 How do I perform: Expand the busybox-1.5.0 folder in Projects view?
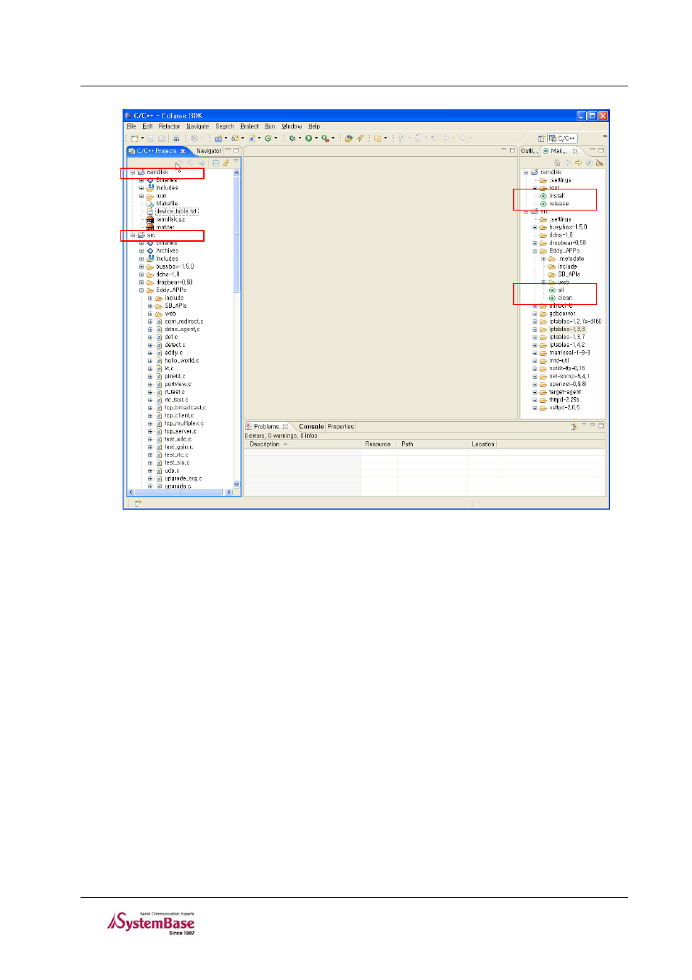(141, 266)
